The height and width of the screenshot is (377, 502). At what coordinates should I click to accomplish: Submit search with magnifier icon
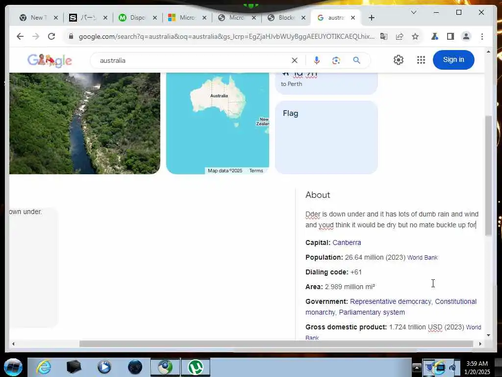coord(357,60)
